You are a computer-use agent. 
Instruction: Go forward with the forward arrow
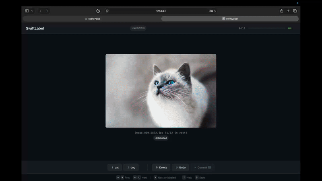coord(47,11)
